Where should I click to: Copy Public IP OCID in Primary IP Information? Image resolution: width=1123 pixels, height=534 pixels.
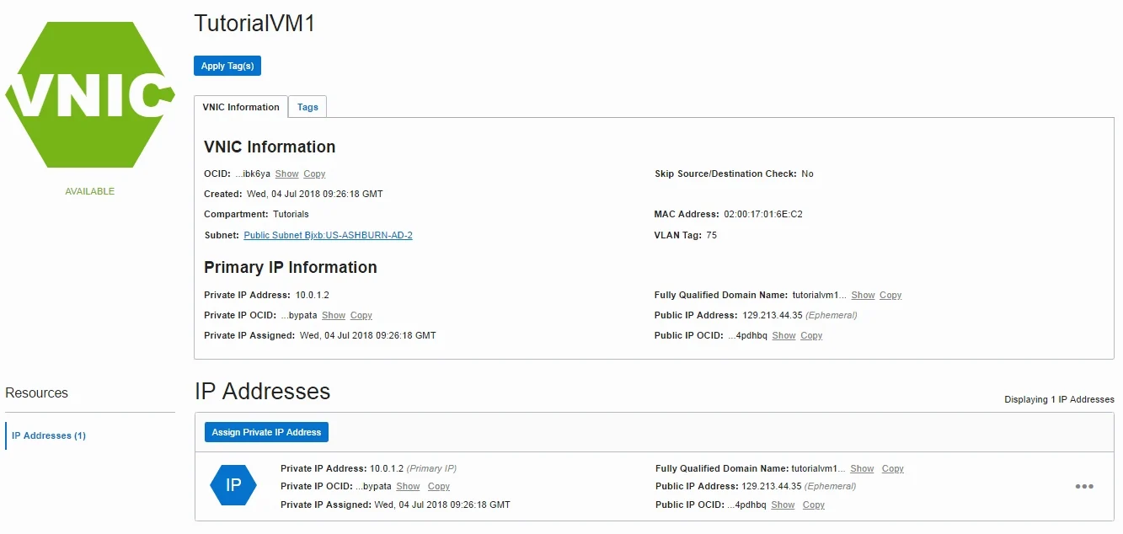tap(811, 336)
